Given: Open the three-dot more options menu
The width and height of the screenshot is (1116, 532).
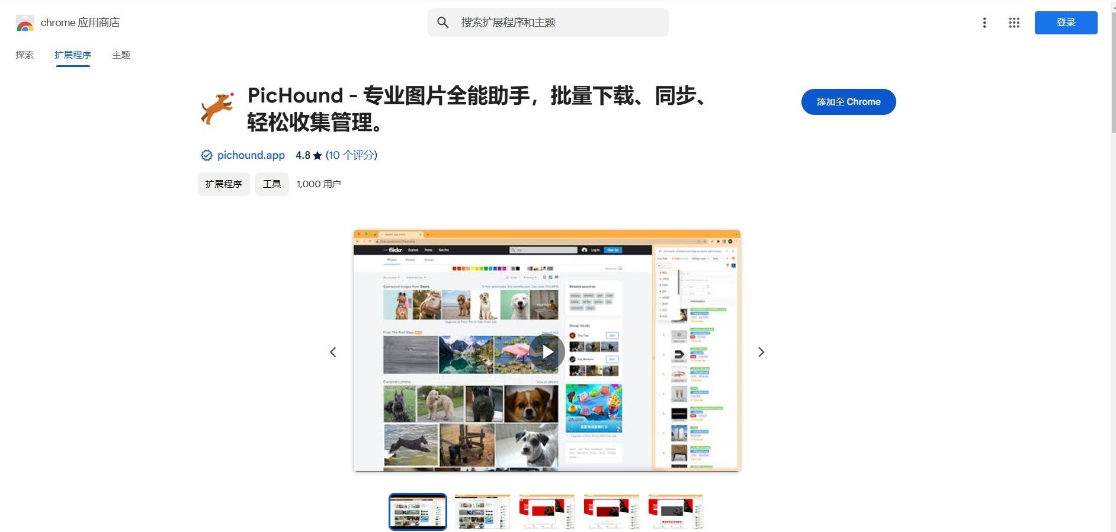Looking at the screenshot, I should 984,23.
